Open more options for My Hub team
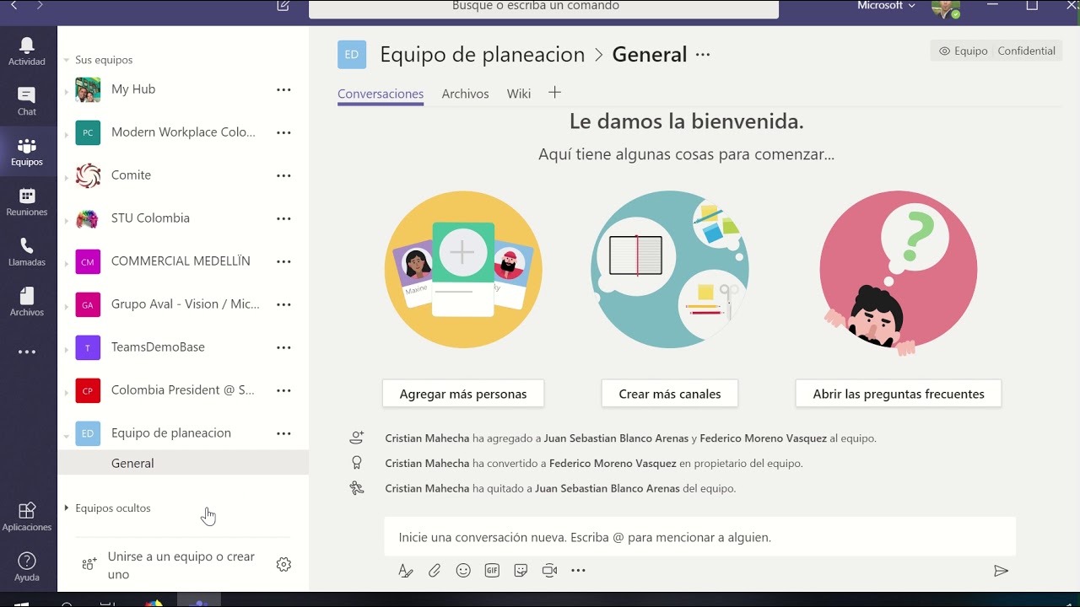The height and width of the screenshot is (607, 1080). pyautogui.click(x=283, y=89)
